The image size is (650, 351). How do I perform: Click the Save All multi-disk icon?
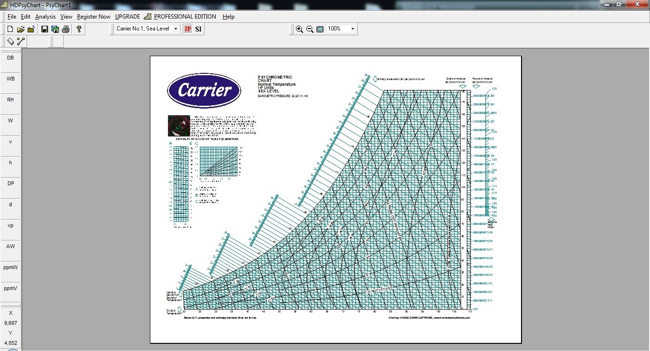click(55, 29)
